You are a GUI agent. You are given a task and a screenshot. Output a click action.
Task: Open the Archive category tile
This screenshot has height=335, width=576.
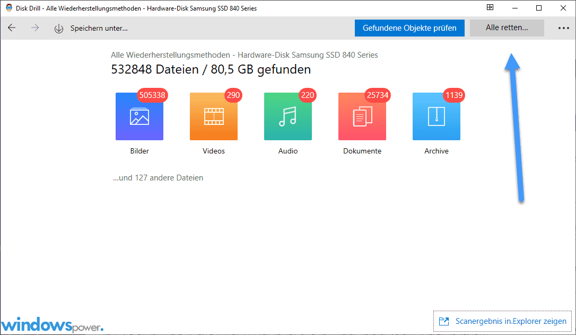pos(436,116)
